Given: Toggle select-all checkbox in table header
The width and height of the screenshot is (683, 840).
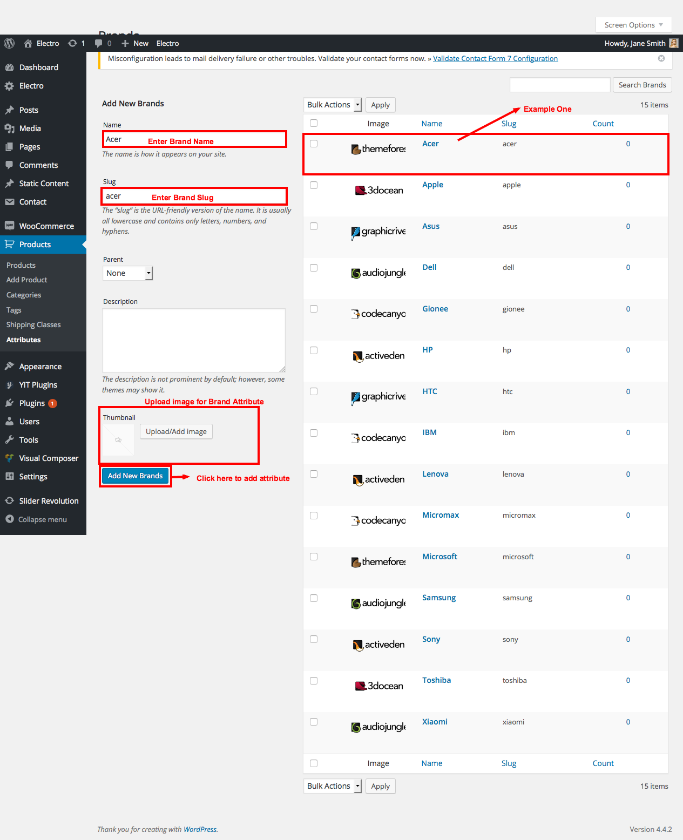Looking at the screenshot, I should (x=314, y=124).
